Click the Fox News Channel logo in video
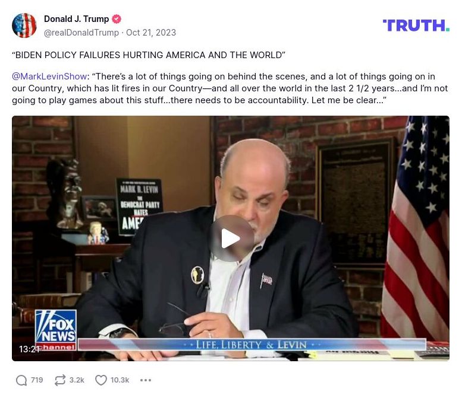The height and width of the screenshot is (398, 462). coord(56,330)
